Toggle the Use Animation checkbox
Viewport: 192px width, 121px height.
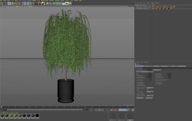click(147, 82)
